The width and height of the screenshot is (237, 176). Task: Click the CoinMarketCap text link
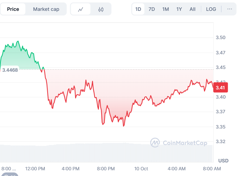pos(185,142)
